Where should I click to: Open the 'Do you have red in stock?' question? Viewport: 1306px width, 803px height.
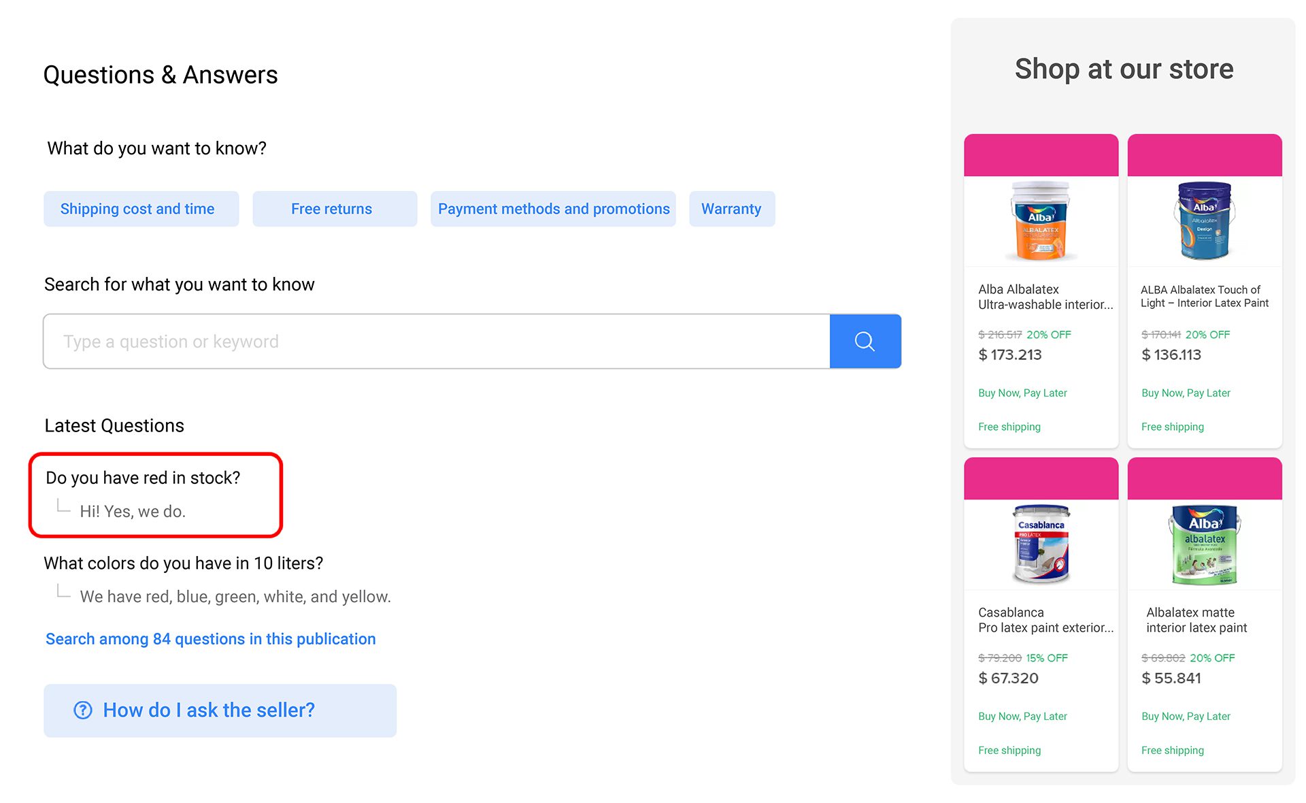click(x=143, y=478)
